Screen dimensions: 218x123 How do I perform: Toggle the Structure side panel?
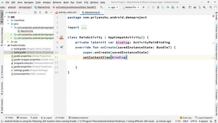coord(2,71)
